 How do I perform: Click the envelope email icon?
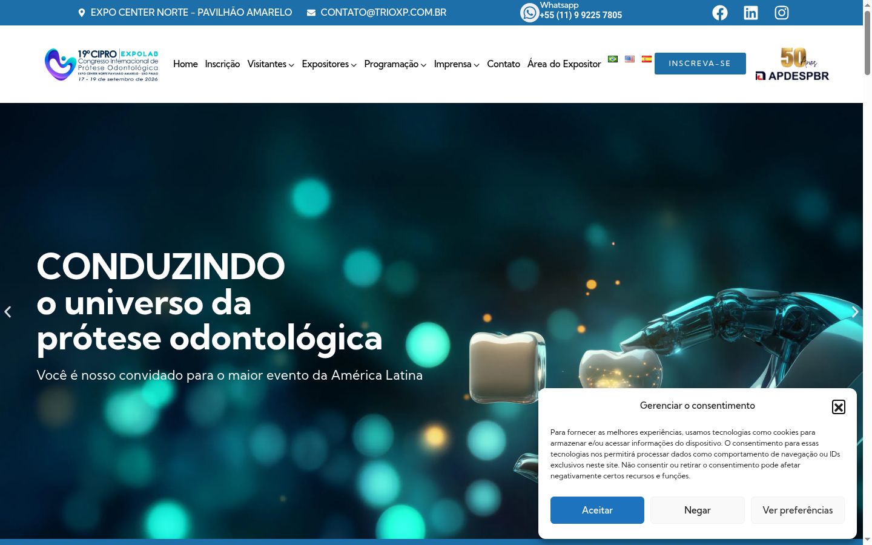tap(311, 13)
